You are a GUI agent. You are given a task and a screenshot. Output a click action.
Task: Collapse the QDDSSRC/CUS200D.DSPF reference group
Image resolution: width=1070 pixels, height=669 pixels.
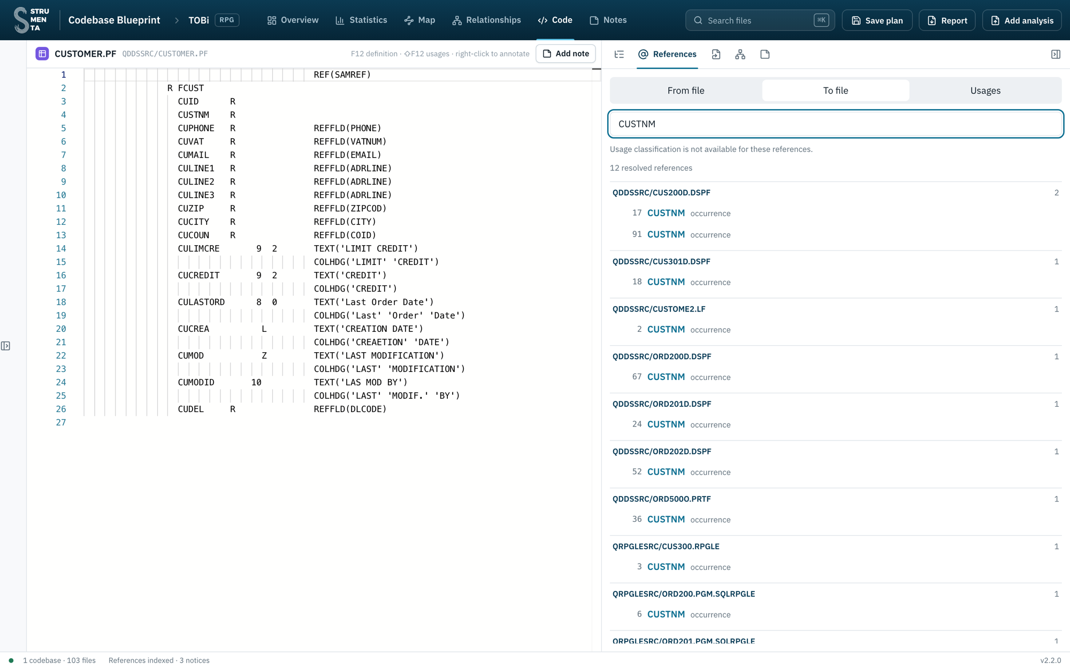(x=836, y=193)
